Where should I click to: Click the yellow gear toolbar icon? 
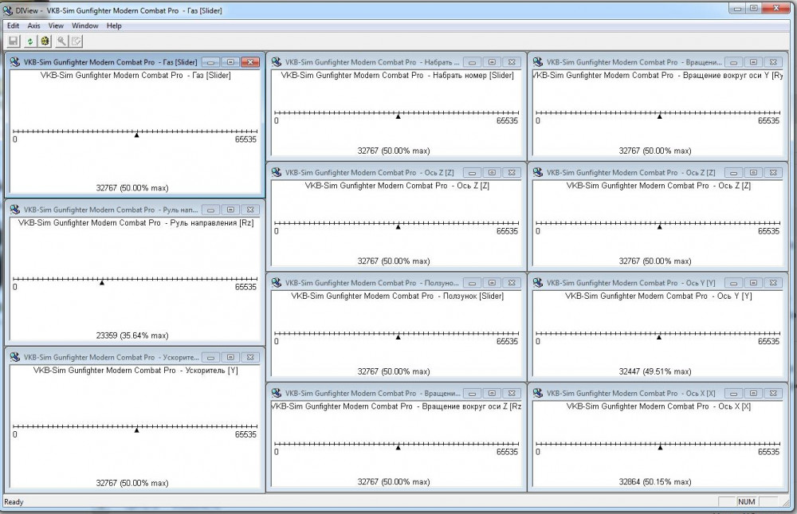point(45,41)
